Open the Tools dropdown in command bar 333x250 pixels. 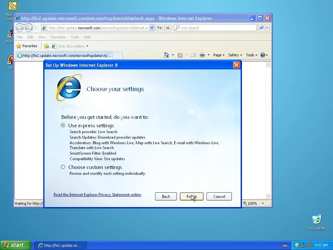pyautogui.click(x=251, y=55)
